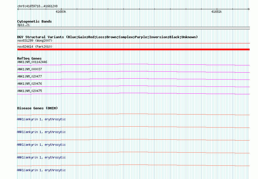Select transcript ANK1|NM_020476
The image size is (258, 179).
click(x=30, y=84)
